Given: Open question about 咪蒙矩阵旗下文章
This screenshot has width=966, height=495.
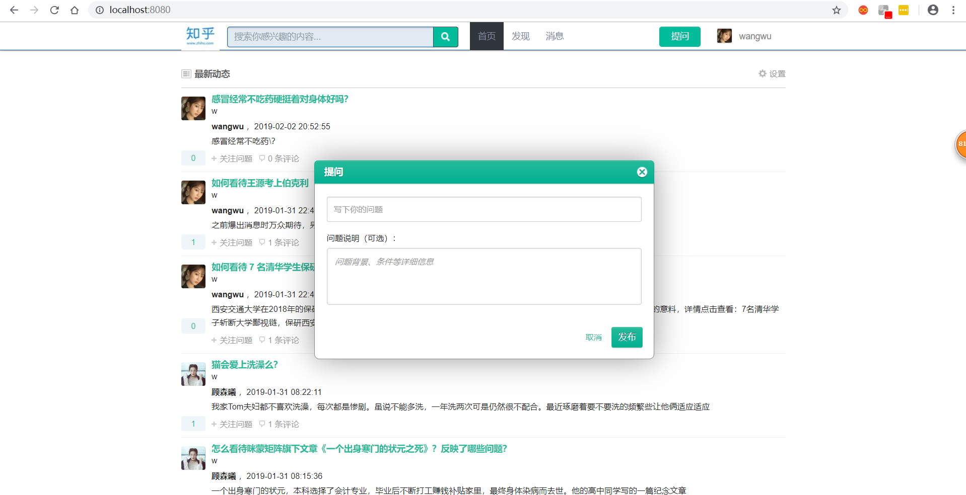Looking at the screenshot, I should (359, 449).
